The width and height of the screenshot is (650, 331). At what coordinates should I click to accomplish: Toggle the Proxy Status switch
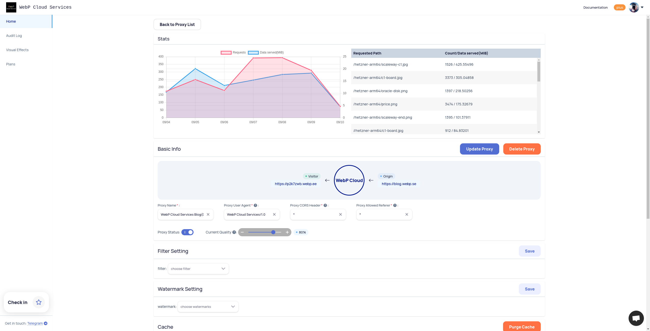pyautogui.click(x=187, y=232)
